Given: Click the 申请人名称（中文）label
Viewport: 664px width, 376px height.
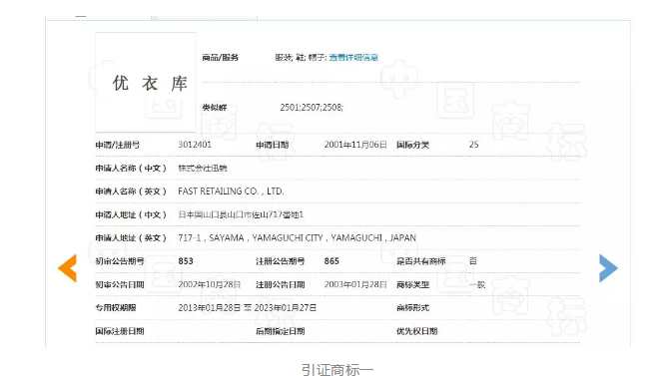Looking at the screenshot, I should tap(131, 169).
